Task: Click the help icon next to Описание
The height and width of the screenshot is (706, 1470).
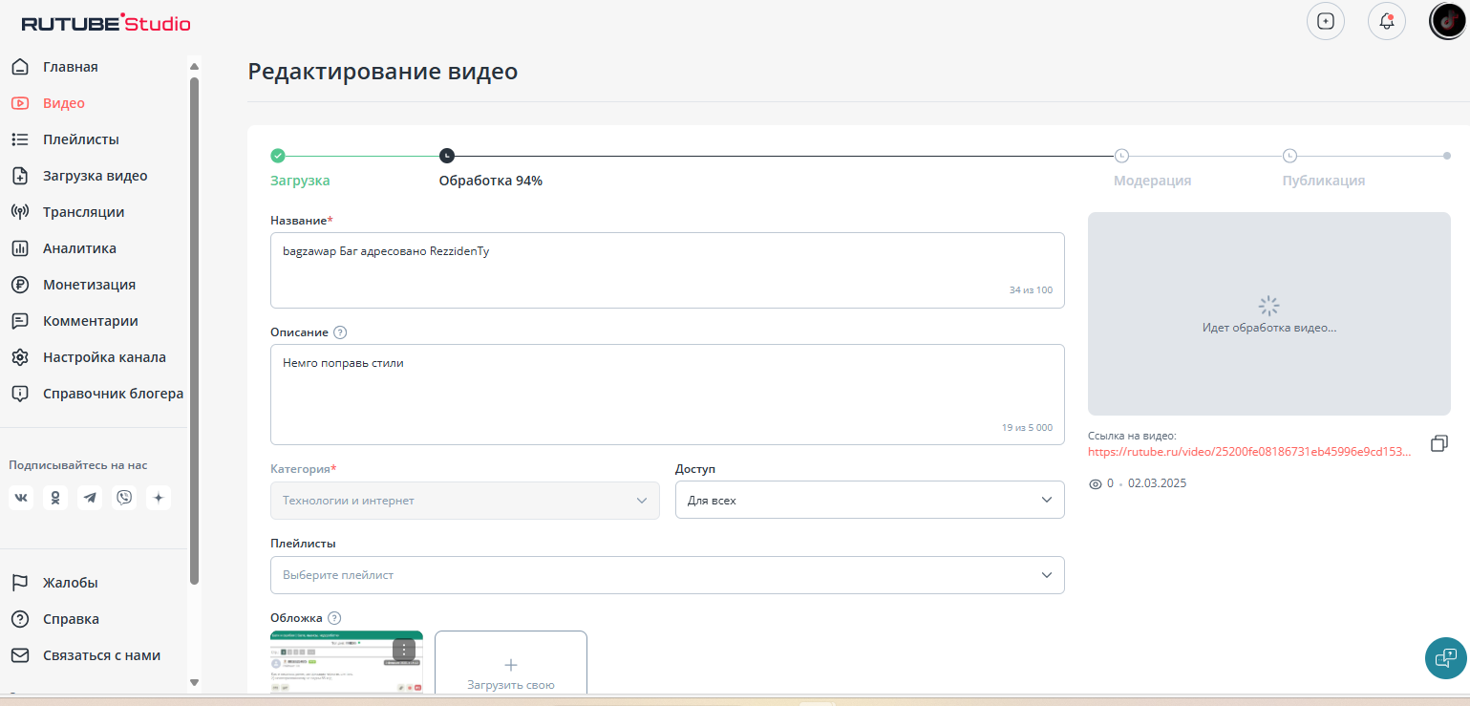Action: [x=340, y=332]
